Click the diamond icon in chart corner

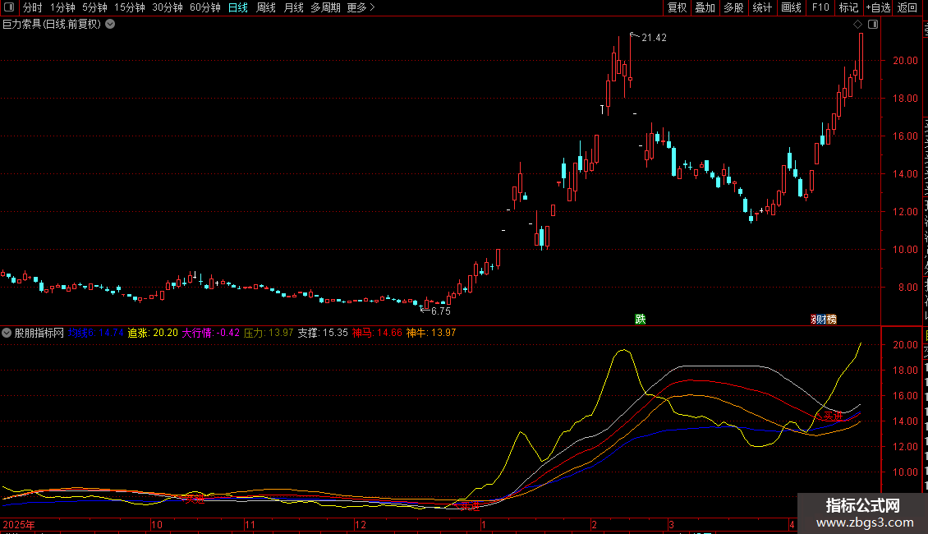pos(857,25)
